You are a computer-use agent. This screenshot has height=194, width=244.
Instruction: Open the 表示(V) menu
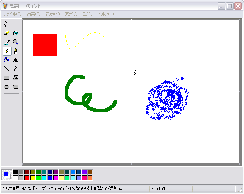53,14
